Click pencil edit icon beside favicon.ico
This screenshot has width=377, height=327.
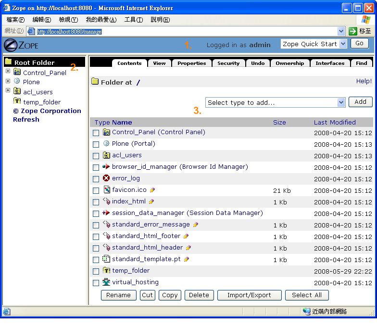click(152, 190)
